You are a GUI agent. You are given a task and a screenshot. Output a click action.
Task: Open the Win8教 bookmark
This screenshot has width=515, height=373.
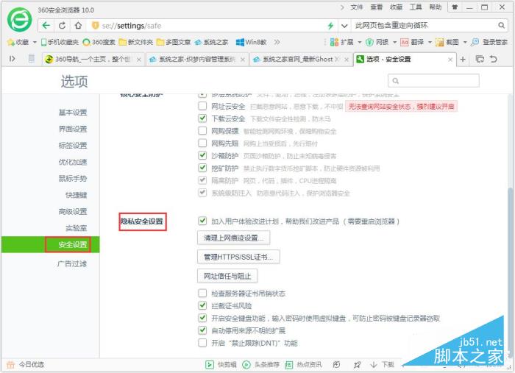coord(252,42)
